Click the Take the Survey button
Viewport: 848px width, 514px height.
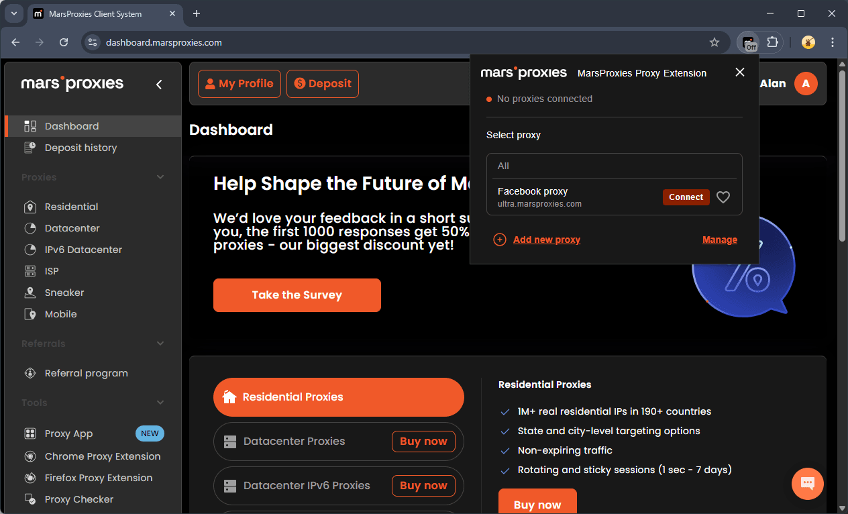coord(297,295)
